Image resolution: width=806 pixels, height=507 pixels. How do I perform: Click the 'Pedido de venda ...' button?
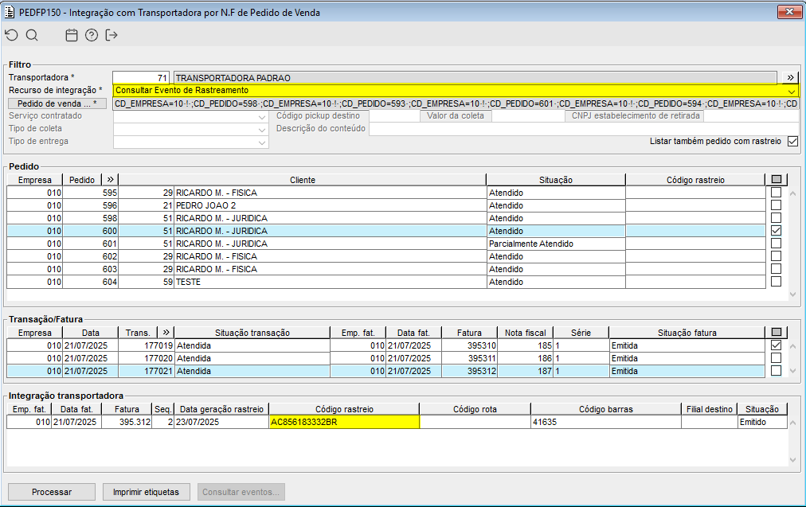pyautogui.click(x=57, y=103)
